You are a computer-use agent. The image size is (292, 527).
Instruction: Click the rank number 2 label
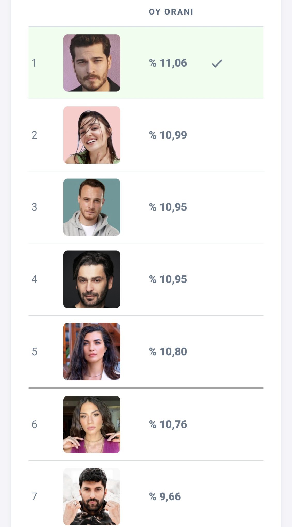tap(34, 135)
